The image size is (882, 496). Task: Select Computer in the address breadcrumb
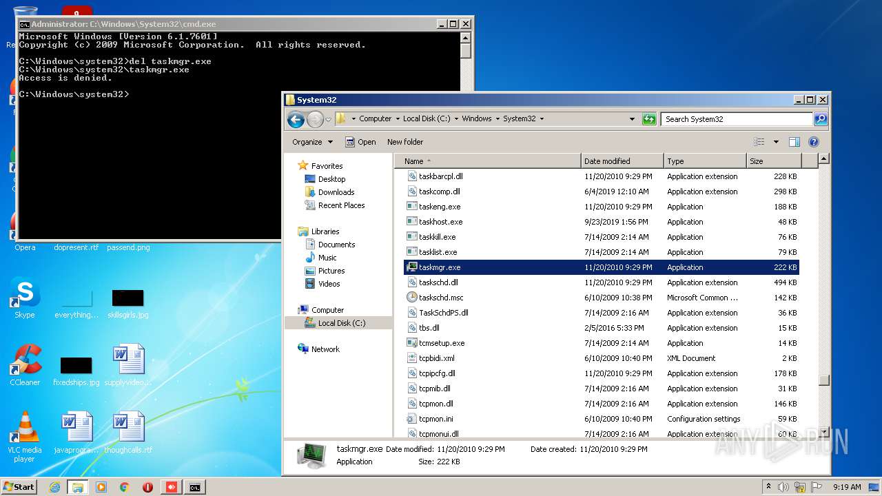point(375,118)
